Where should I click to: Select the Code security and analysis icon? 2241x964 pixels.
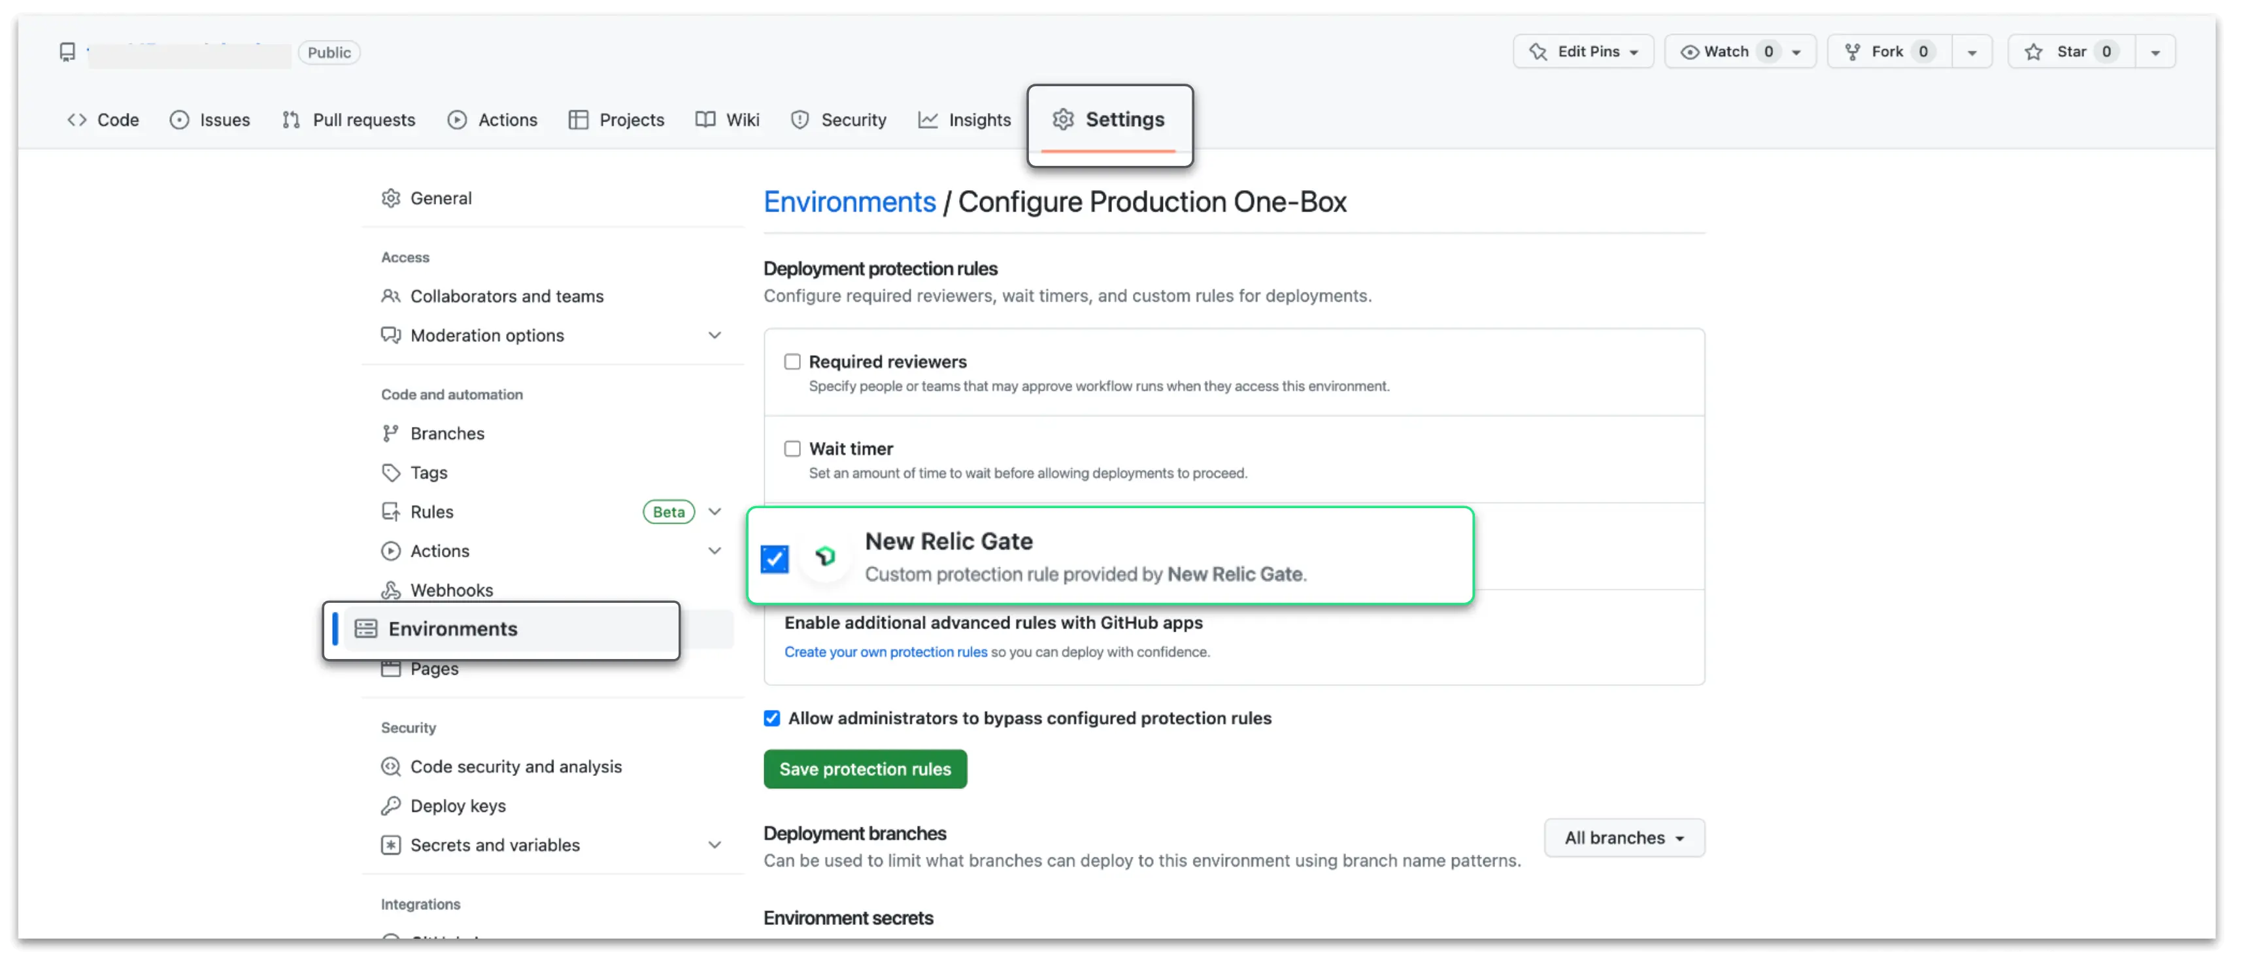coord(392,766)
